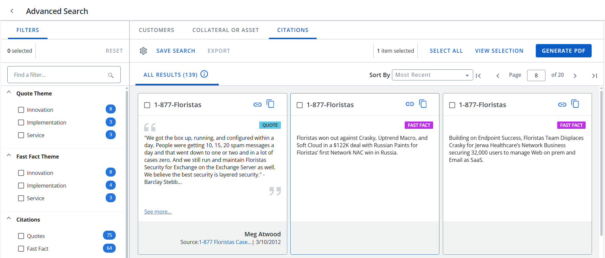Check the Service box under Quote Theme

[21, 135]
